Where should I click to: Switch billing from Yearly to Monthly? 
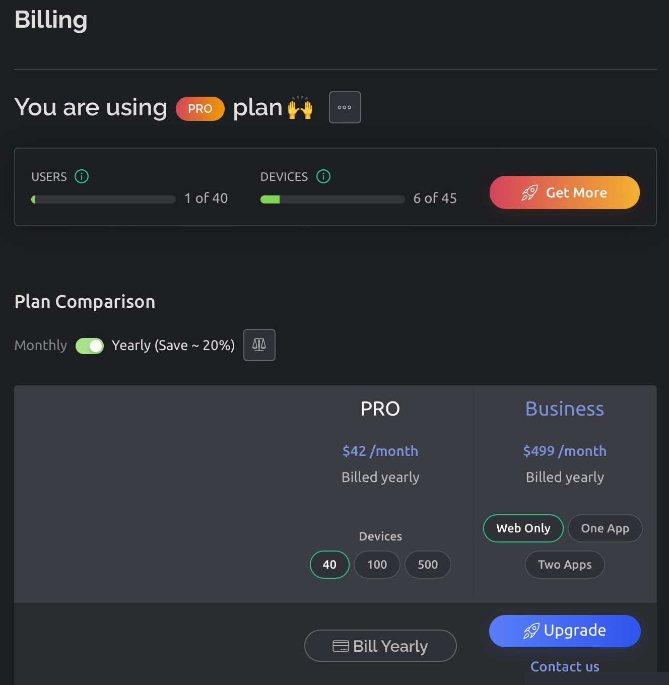[90, 346]
